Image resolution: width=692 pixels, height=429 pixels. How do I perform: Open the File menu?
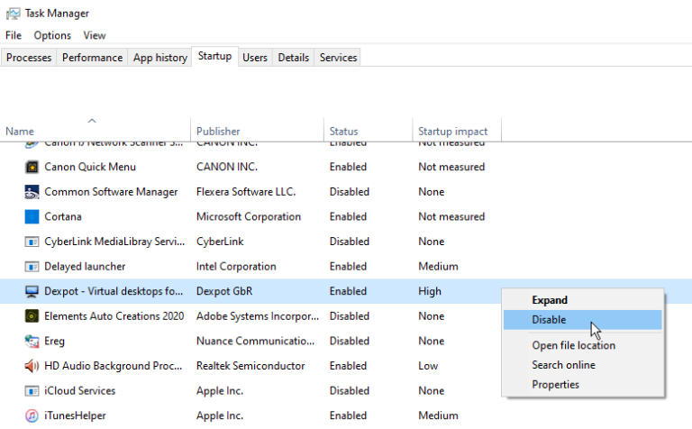coord(14,35)
